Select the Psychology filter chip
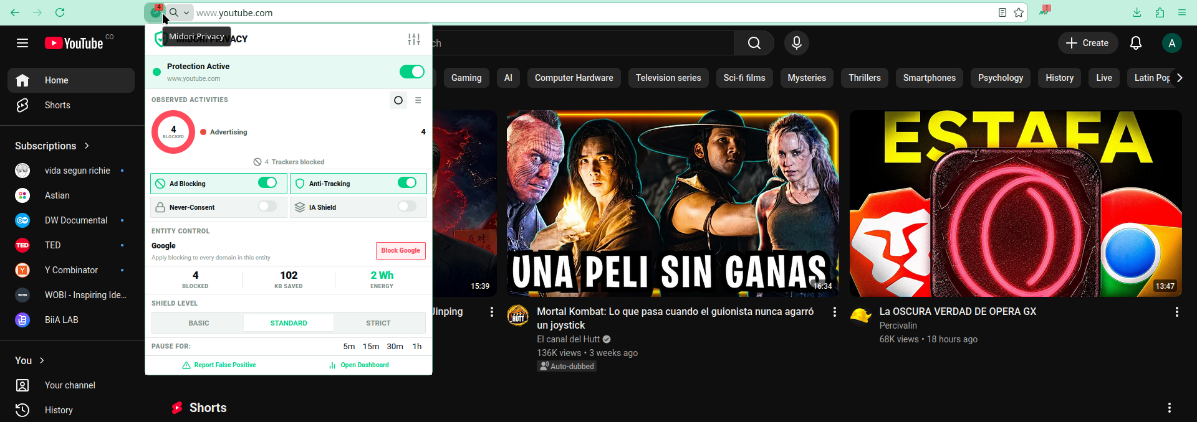 point(1001,78)
